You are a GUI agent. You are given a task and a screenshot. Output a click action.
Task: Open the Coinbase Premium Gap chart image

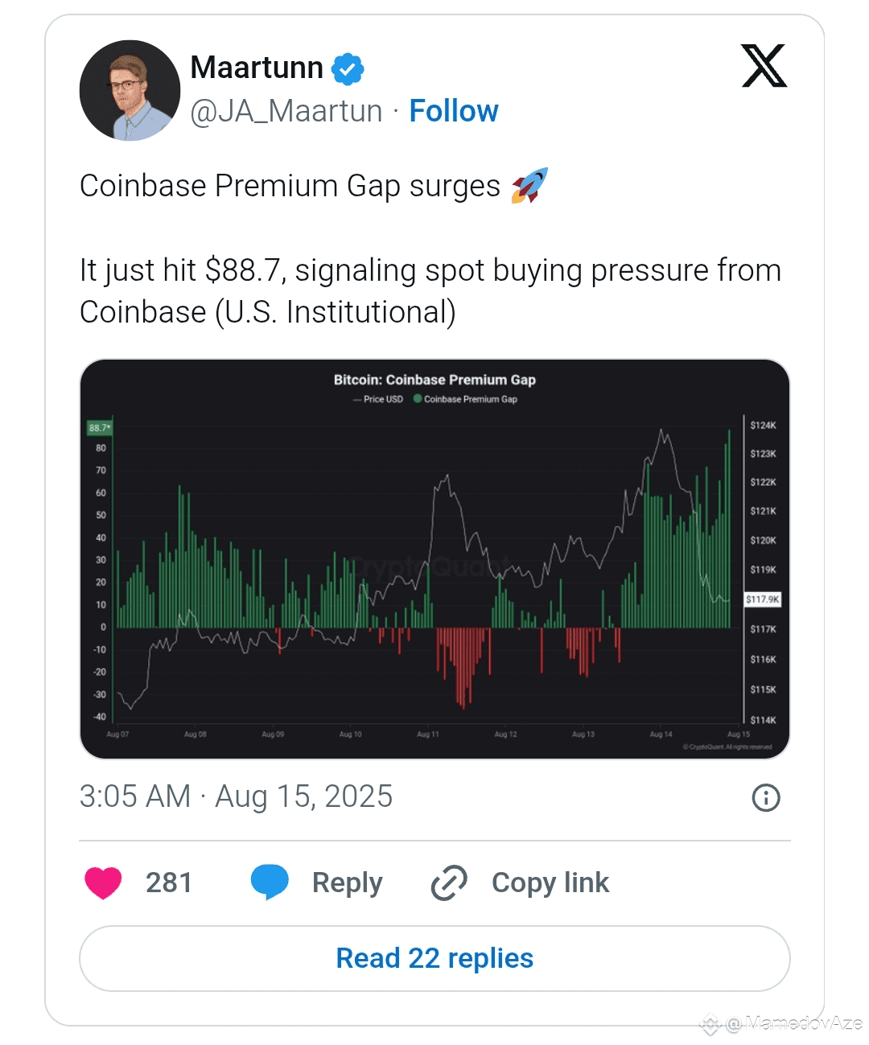(434, 558)
